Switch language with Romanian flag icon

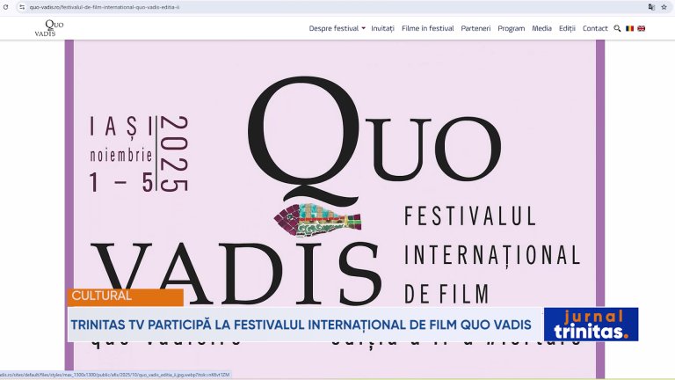coord(629,28)
